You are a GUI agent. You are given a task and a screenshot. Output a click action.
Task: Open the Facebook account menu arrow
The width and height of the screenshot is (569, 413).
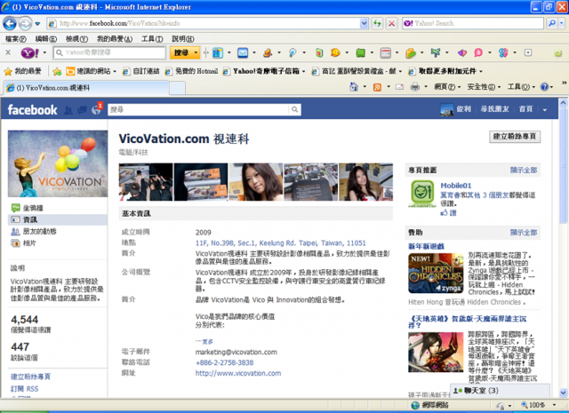pyautogui.click(x=545, y=110)
